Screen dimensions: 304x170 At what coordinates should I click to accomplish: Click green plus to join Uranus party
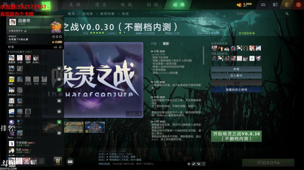(x=59, y=90)
